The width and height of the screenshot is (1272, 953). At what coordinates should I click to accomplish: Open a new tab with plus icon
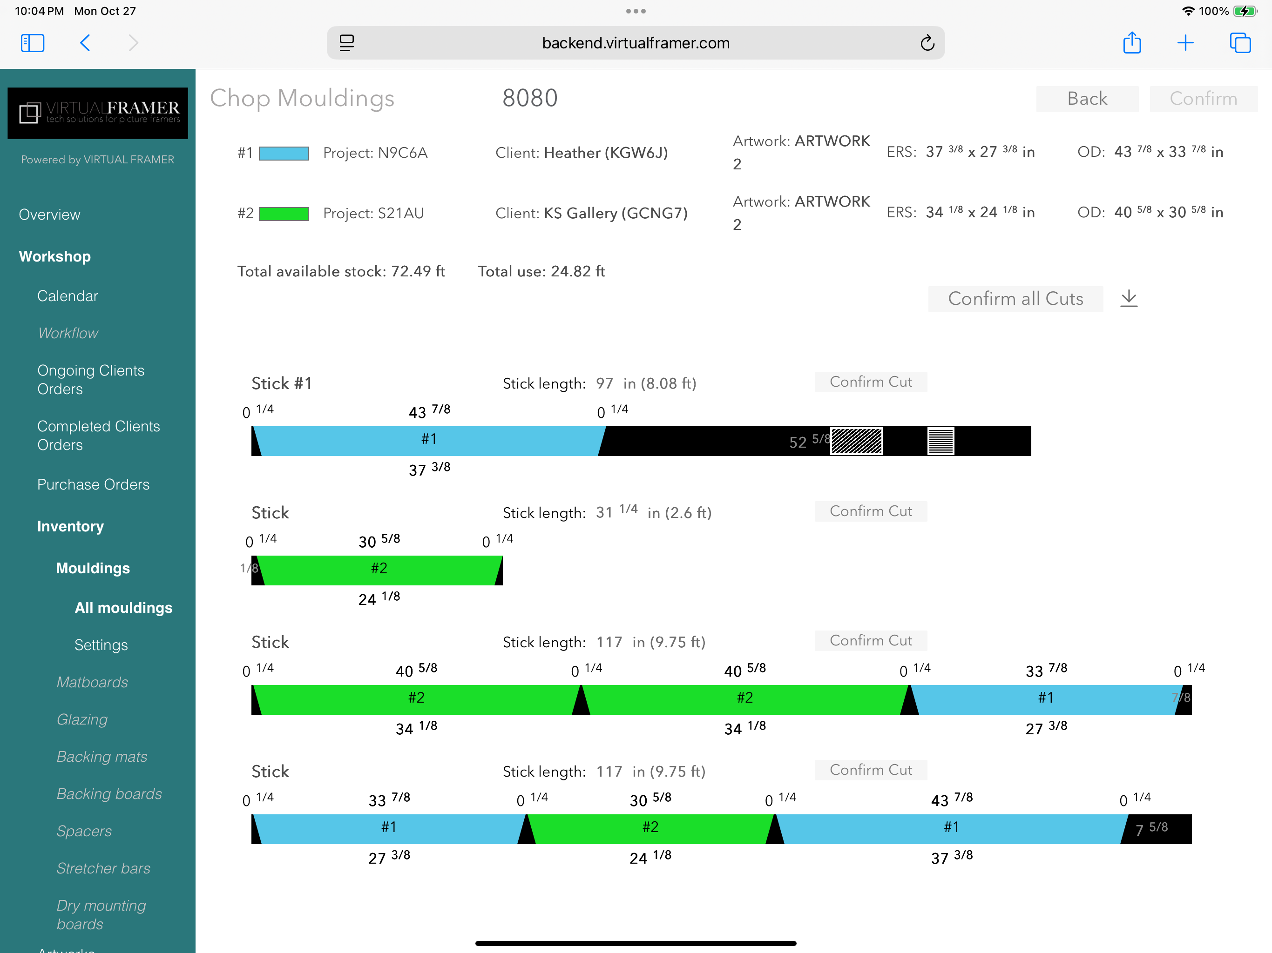(x=1185, y=43)
